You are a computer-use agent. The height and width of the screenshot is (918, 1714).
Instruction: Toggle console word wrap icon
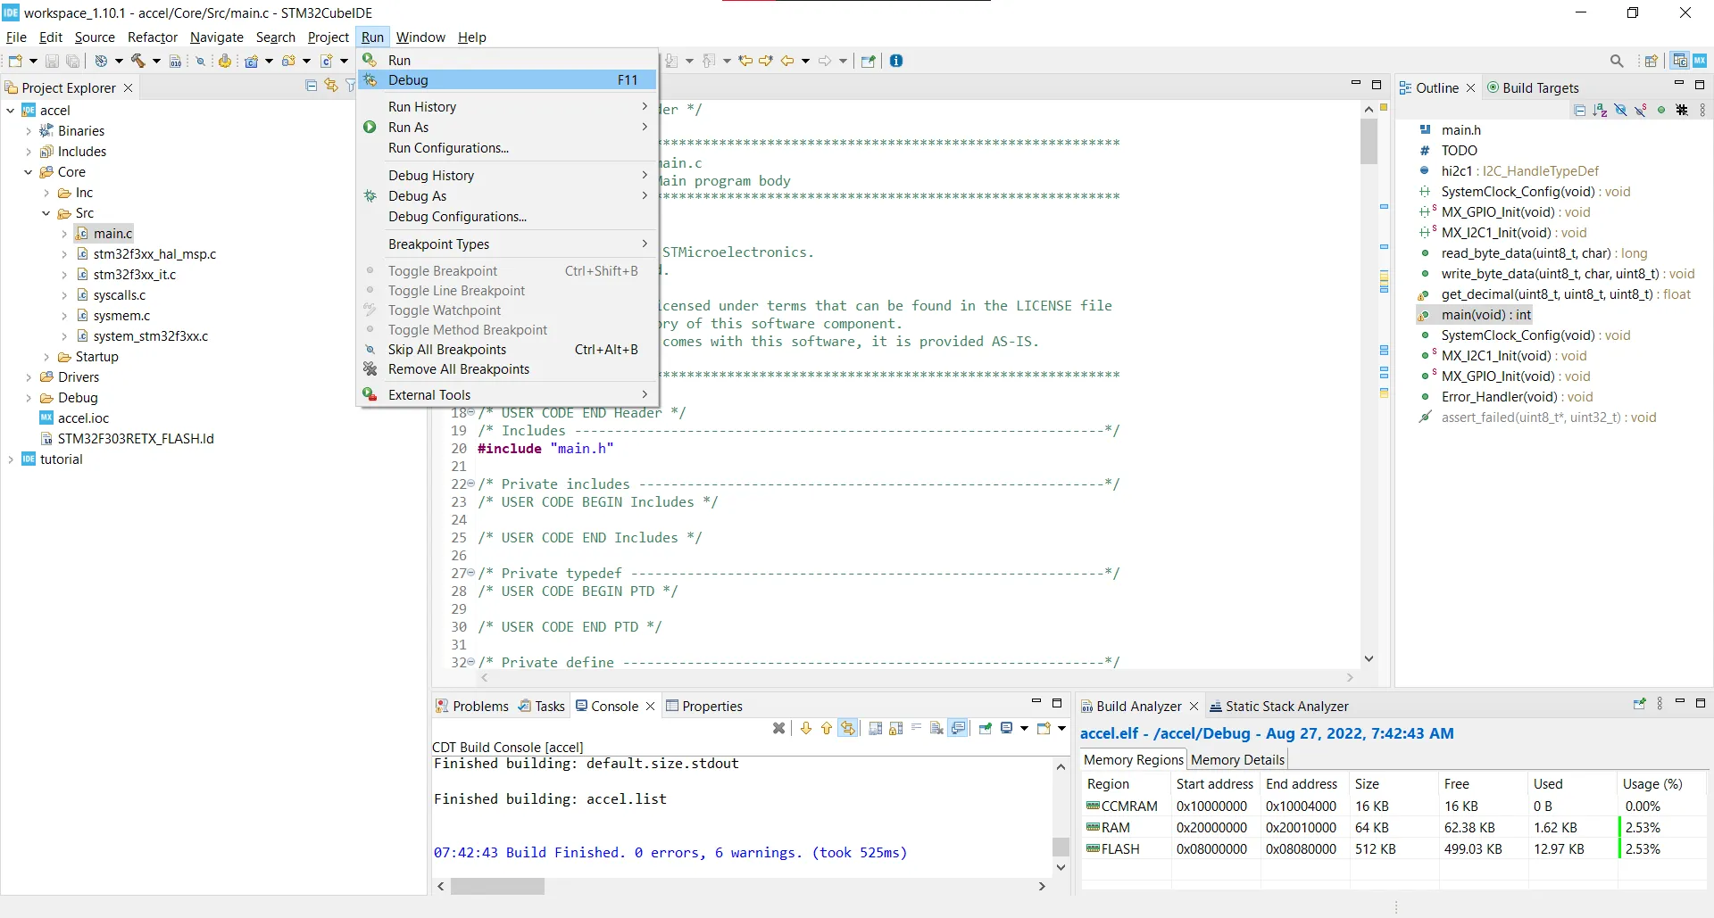pos(916,729)
